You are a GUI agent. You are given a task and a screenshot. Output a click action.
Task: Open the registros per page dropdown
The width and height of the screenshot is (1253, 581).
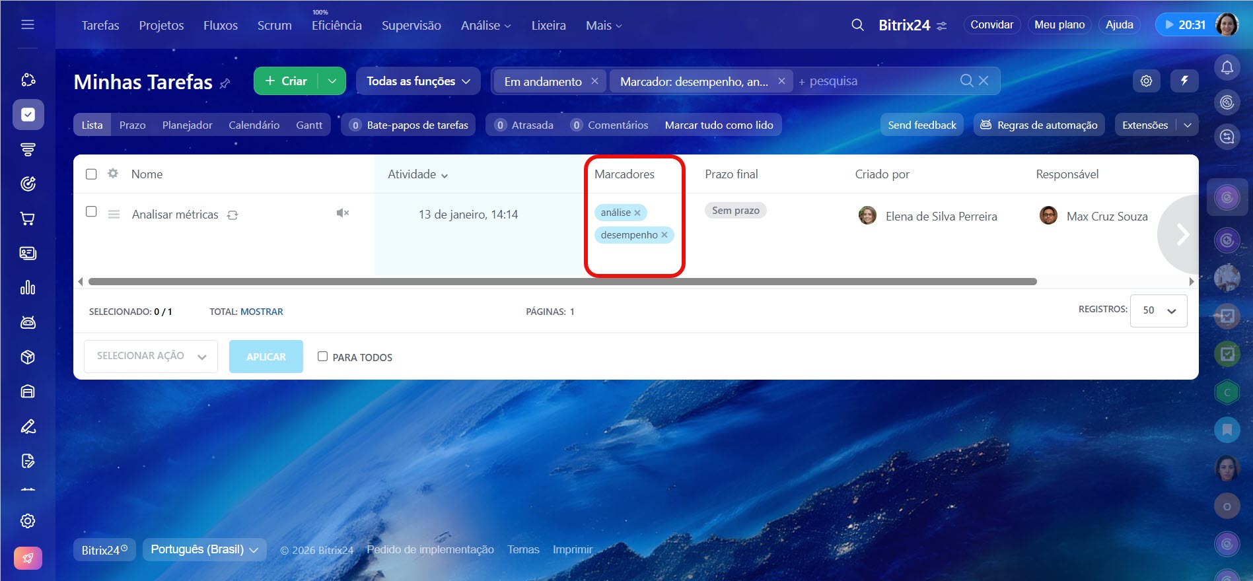[1159, 310]
